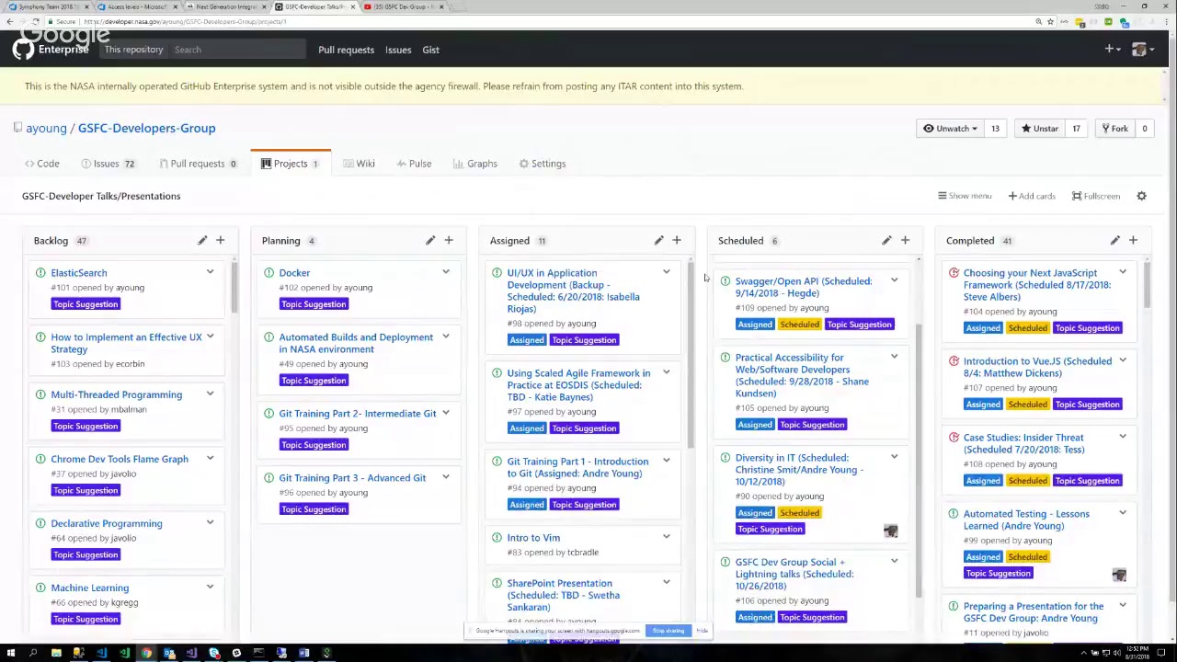Click the closed issue icon on the Choosing your Next JavaScript Framework card
The width and height of the screenshot is (1177, 662).
(x=954, y=273)
